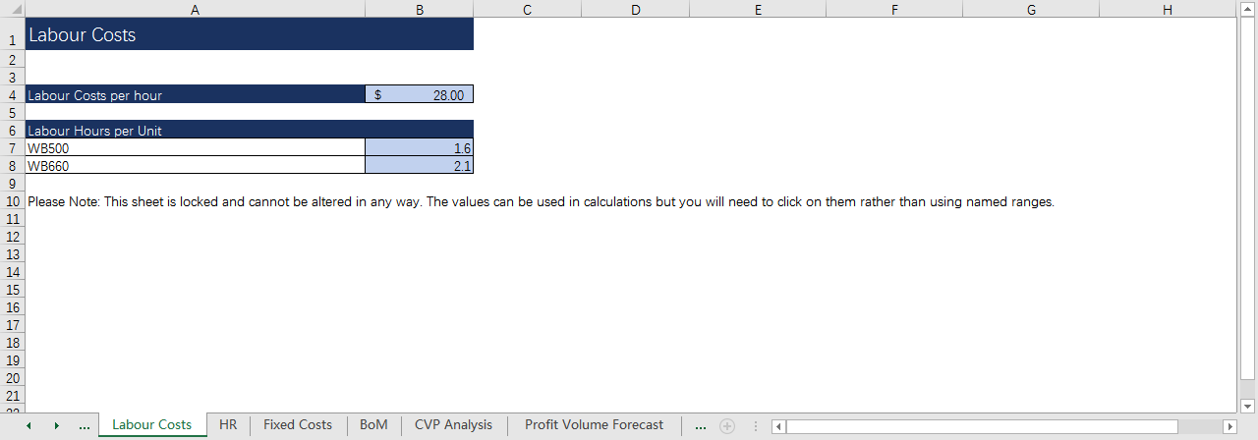The width and height of the screenshot is (1258, 440).
Task: Show more sheets via right ellipsis
Action: click(700, 426)
